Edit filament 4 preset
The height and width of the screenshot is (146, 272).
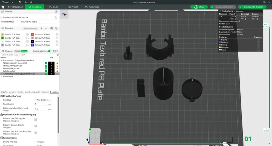(x=57, y=38)
